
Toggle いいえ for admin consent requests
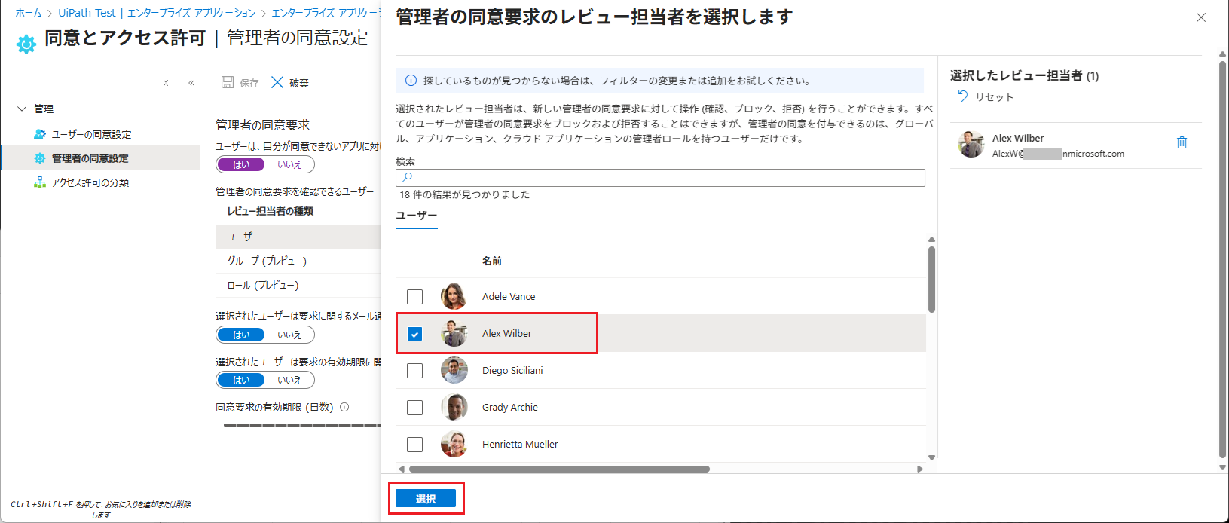point(289,164)
